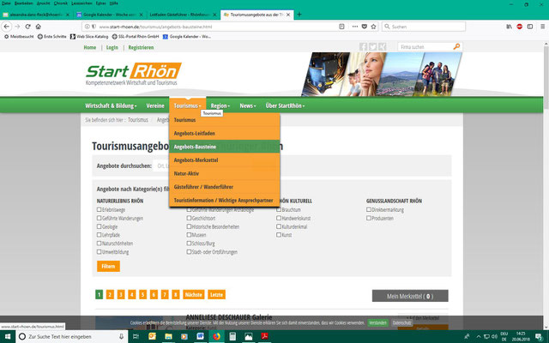The image size is (549, 343).
Task: Open the page actions three-dot icon
Action: click(354, 27)
